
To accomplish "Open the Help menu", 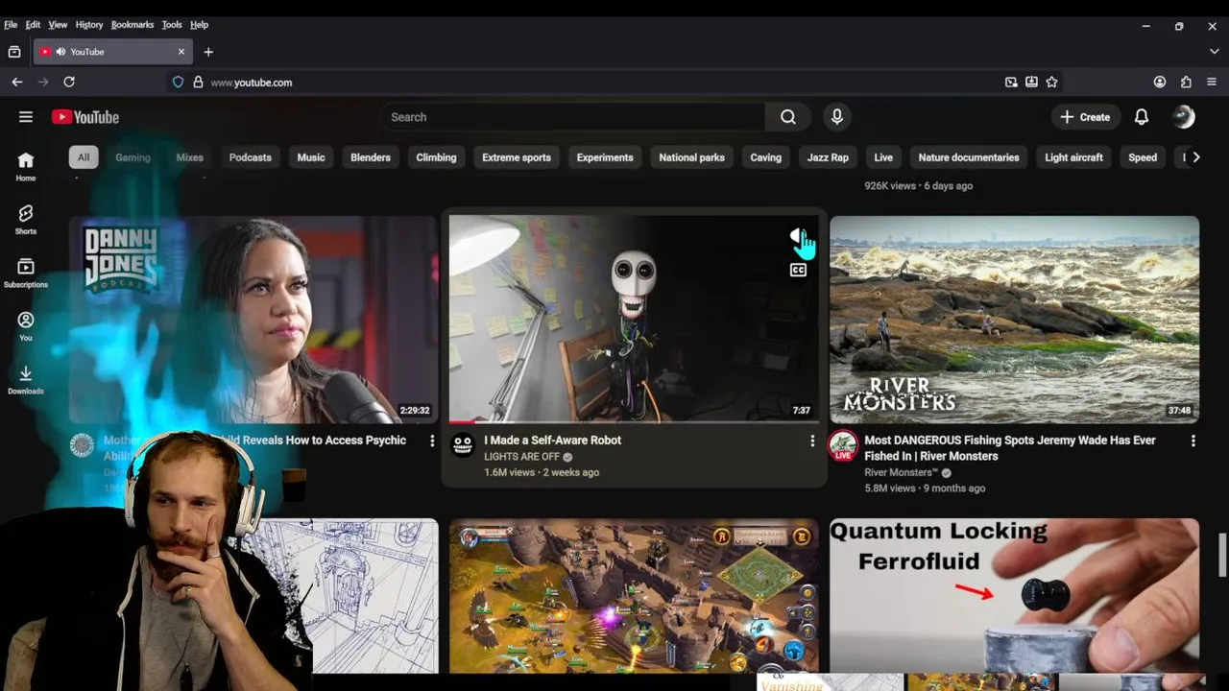I will 199,25.
